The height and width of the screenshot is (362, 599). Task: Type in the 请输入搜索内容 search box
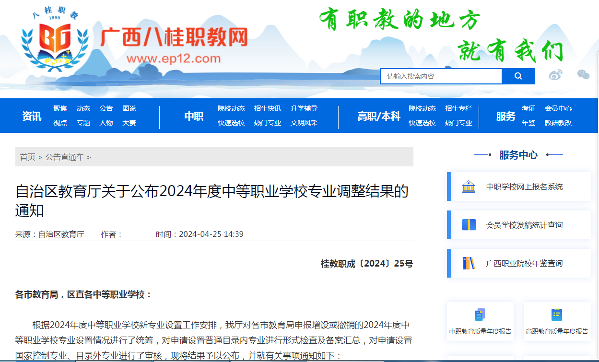click(441, 76)
